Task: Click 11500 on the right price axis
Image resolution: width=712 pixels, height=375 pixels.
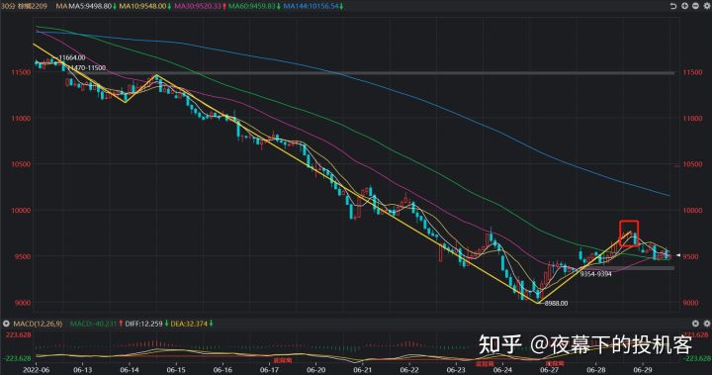Action: pyautogui.click(x=692, y=72)
